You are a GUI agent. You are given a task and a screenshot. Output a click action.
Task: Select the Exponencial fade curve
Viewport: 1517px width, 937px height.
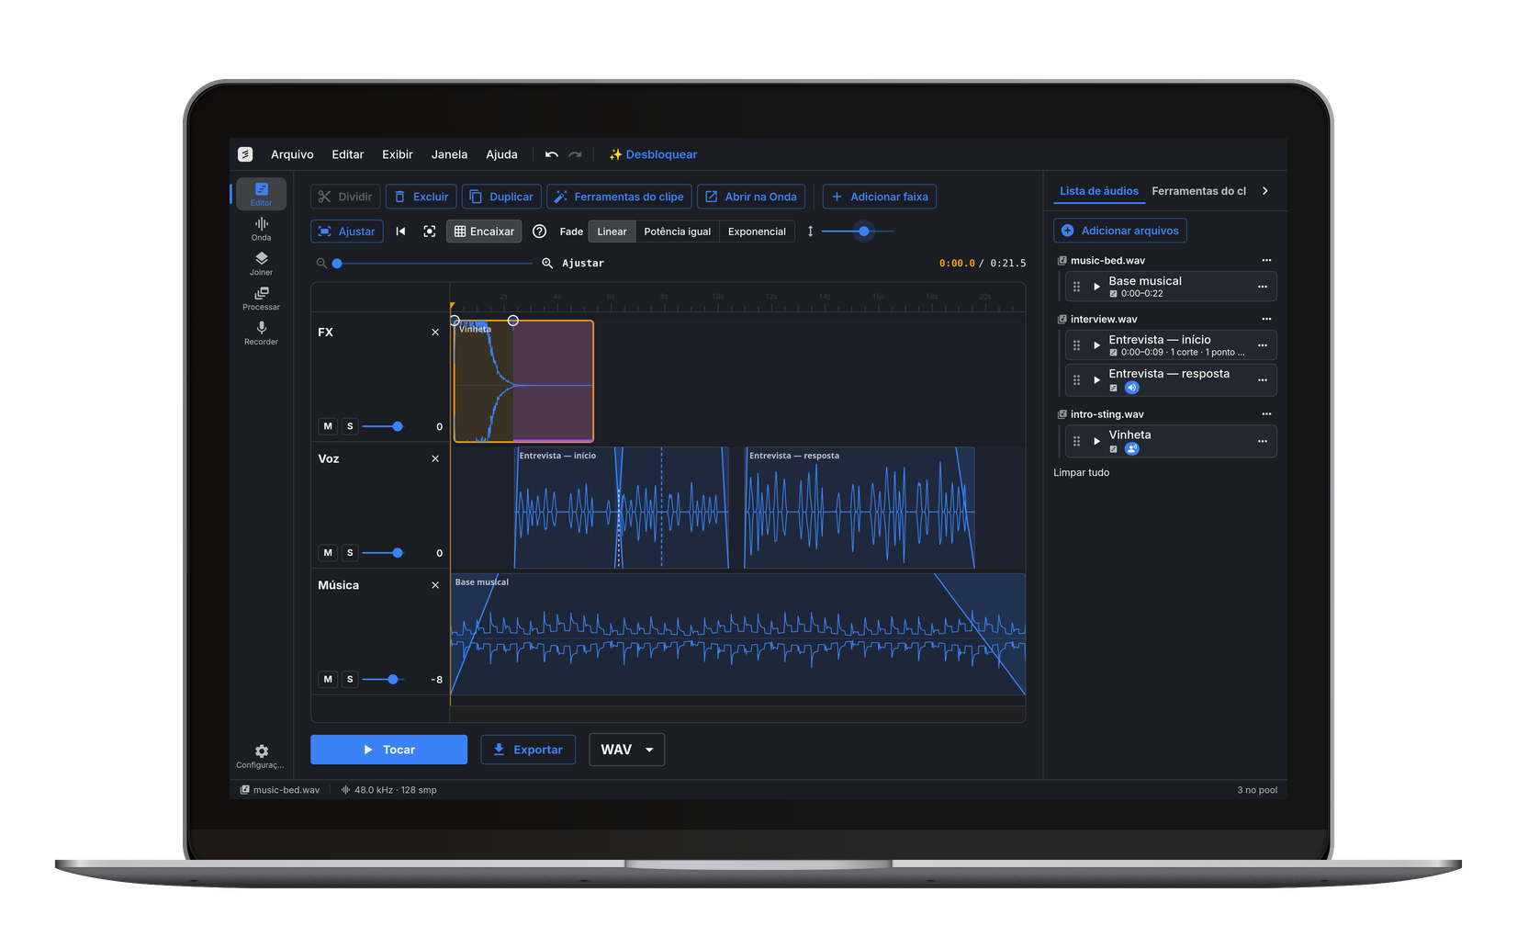[757, 231]
